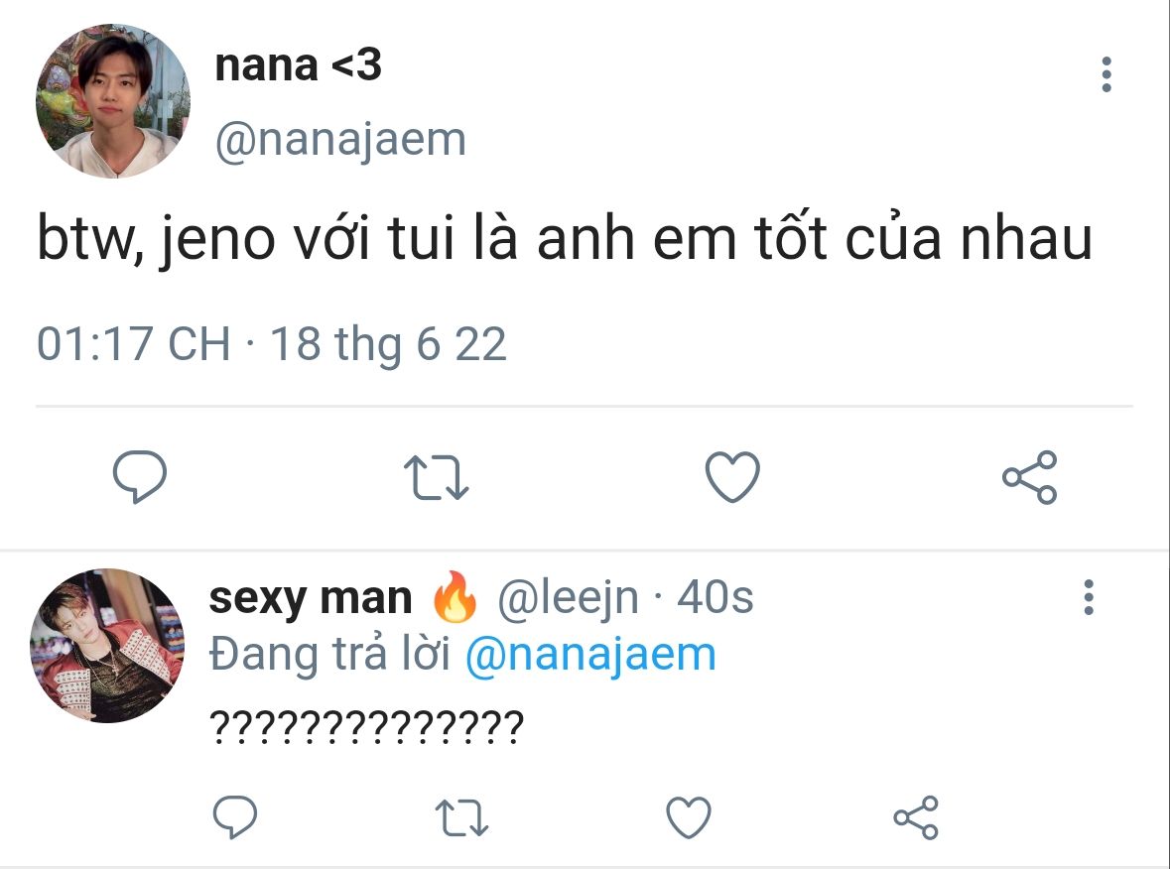Like the main tweet about jeno
The height and width of the screenshot is (869, 1170).
(732, 477)
